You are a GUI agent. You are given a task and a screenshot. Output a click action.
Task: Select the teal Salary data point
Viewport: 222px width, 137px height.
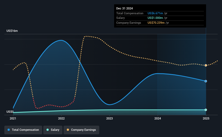tap(206, 110)
